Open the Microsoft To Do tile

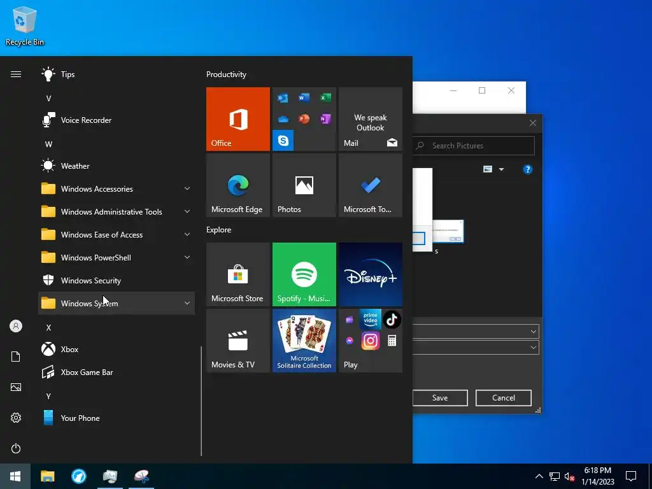(x=371, y=185)
